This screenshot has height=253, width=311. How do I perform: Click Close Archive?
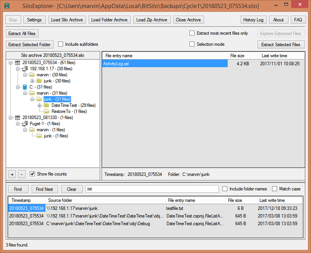coord(188,20)
